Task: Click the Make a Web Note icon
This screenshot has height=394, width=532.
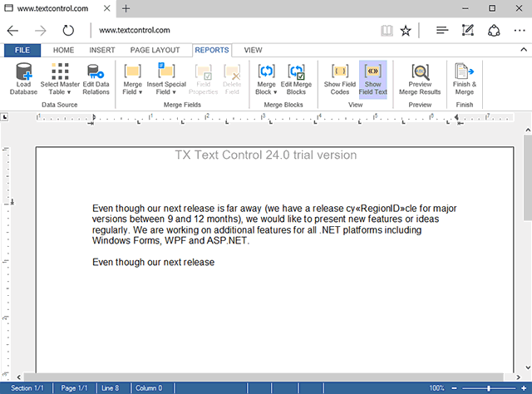Action: [468, 31]
